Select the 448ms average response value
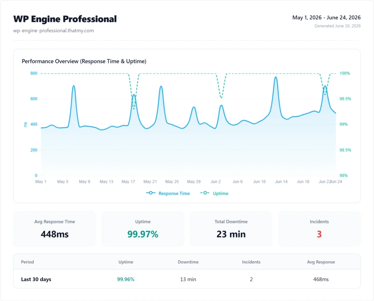 coord(55,234)
